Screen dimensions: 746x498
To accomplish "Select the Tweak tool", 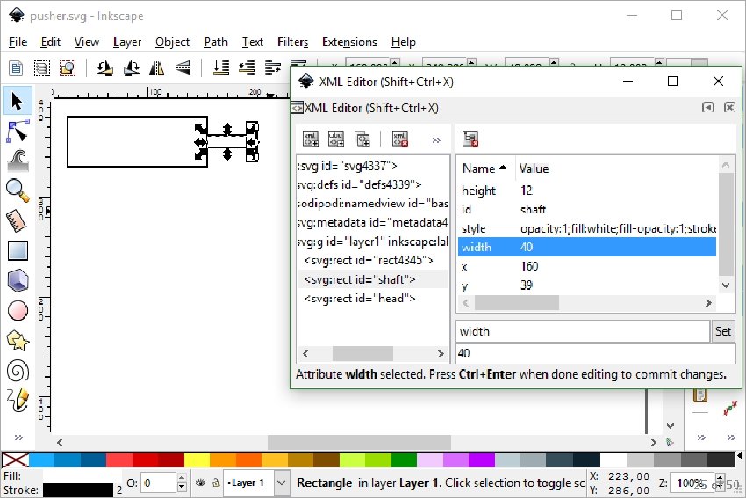I will pos(18,161).
